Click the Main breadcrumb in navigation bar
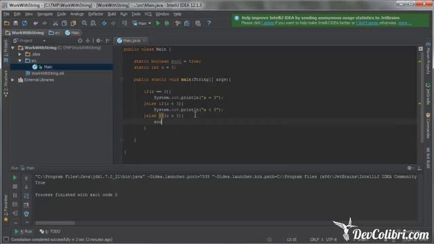 click(73, 33)
